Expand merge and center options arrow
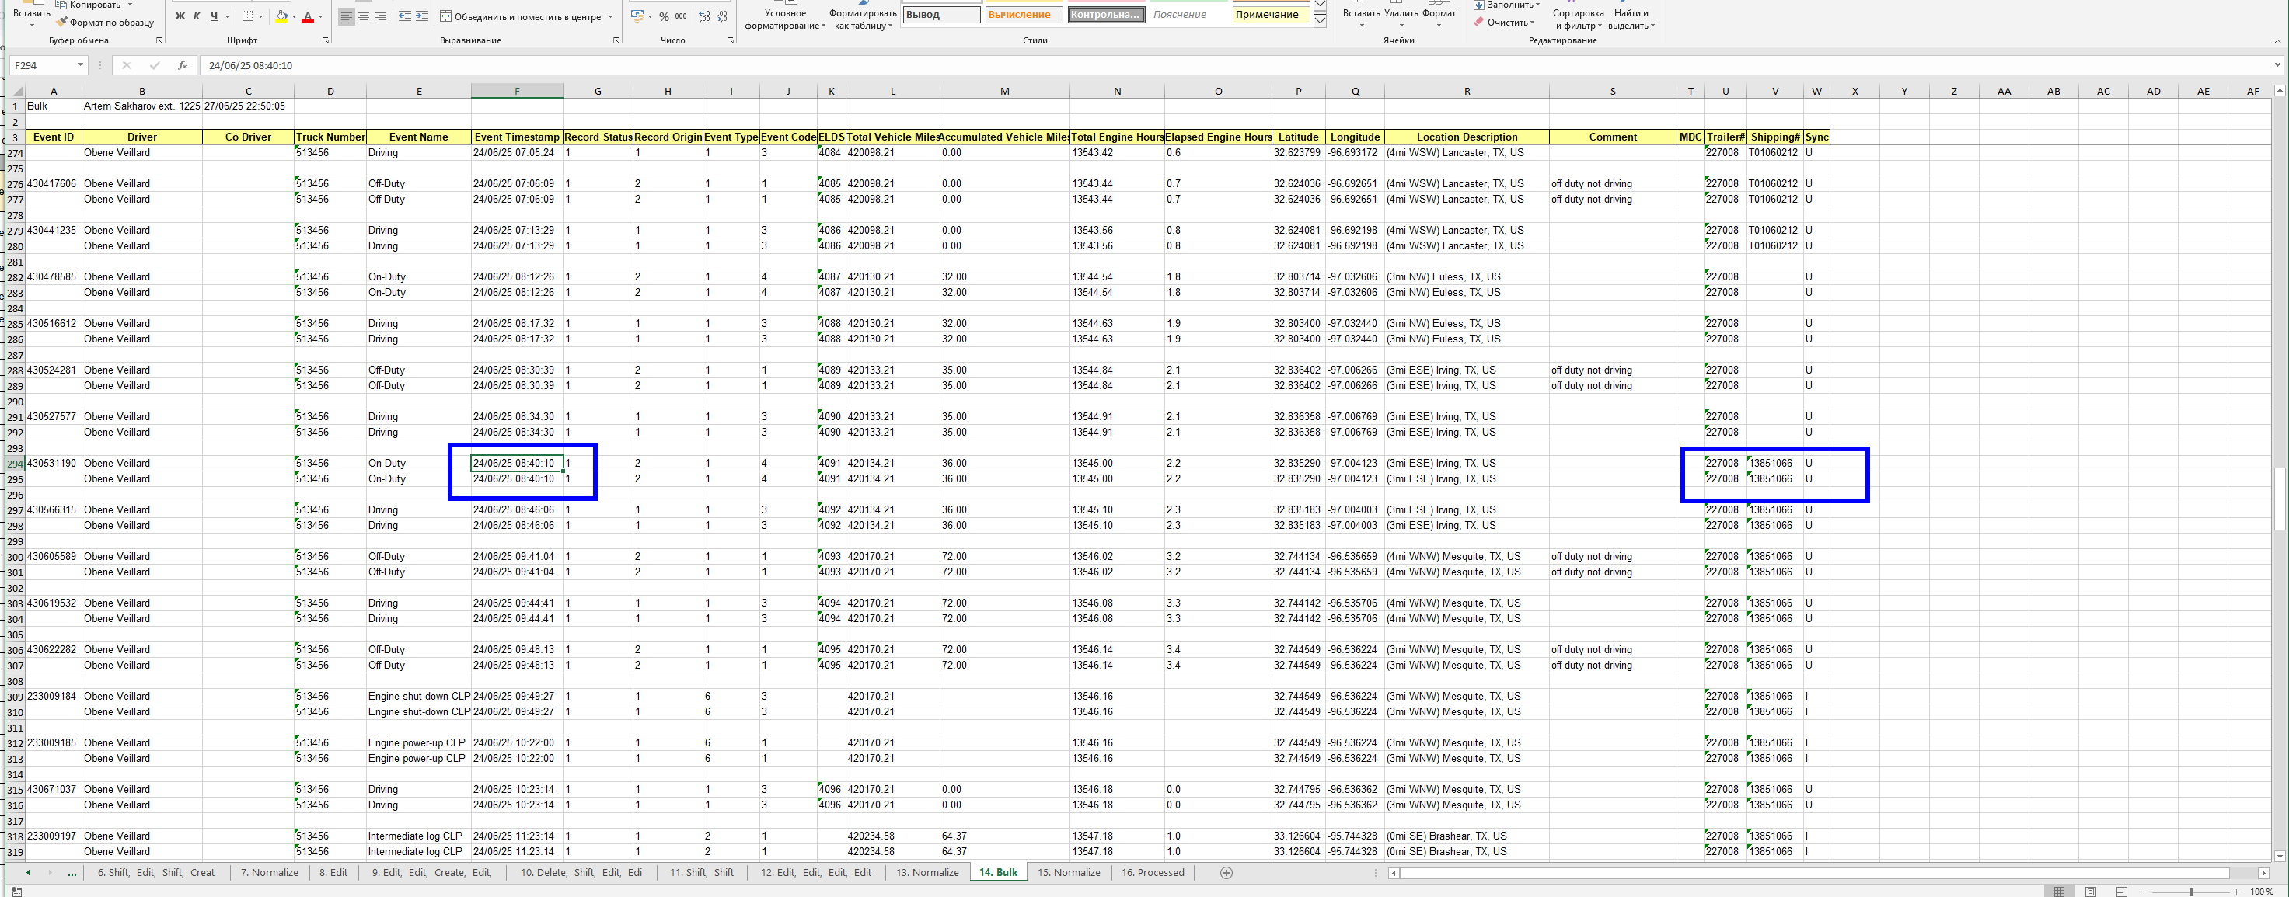Image resolution: width=2289 pixels, height=897 pixels. tap(610, 17)
